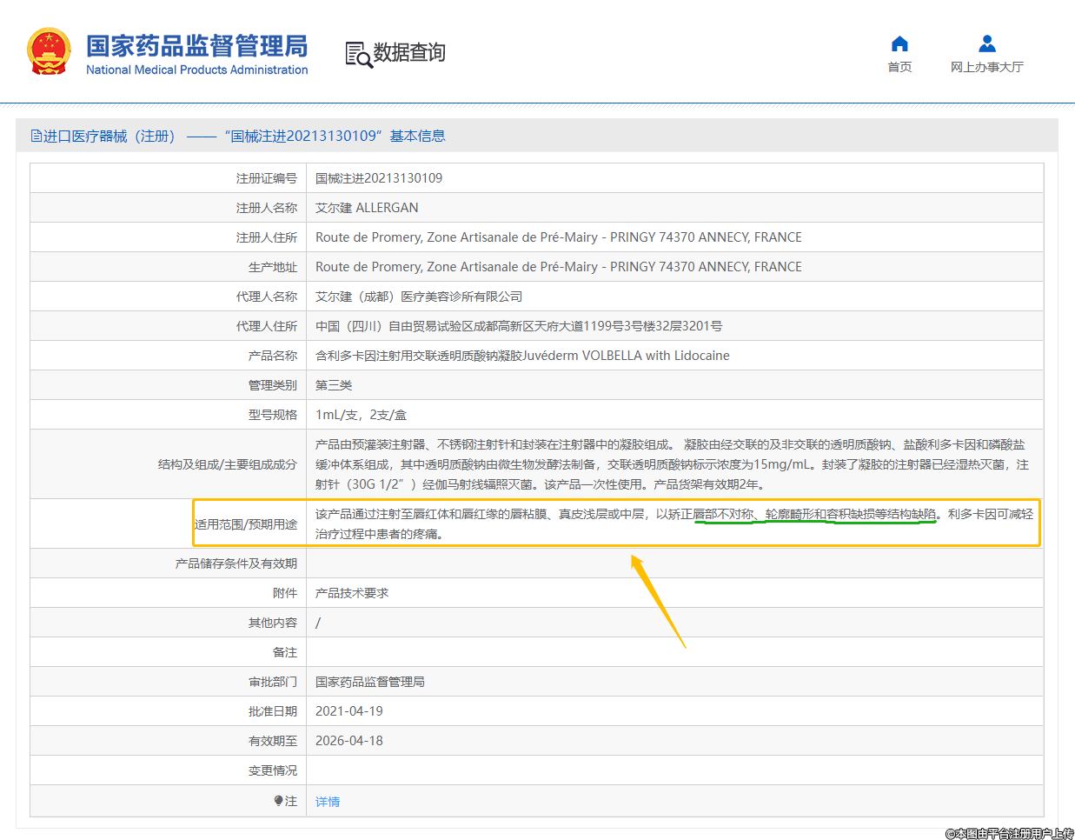Click the approval date 2021-04-19
The image size is (1075, 840).
tap(348, 711)
